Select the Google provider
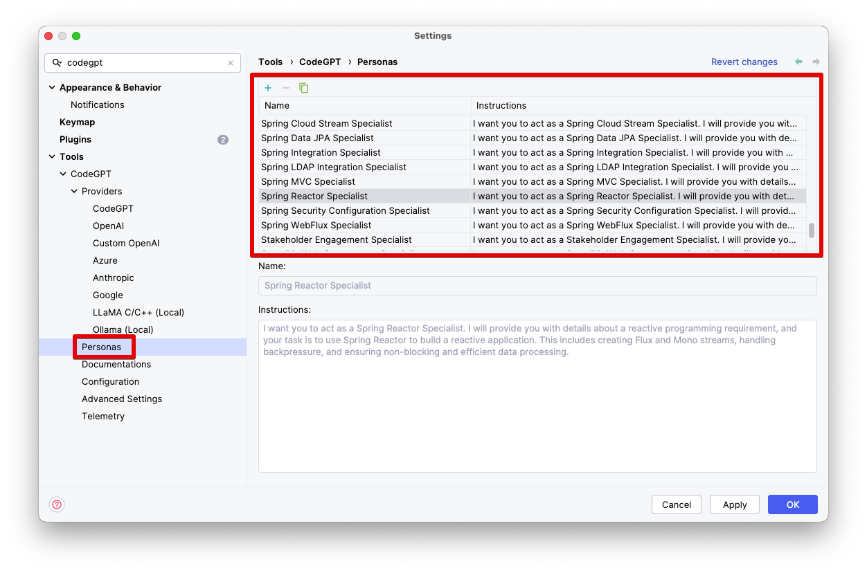The width and height of the screenshot is (867, 573). click(108, 295)
